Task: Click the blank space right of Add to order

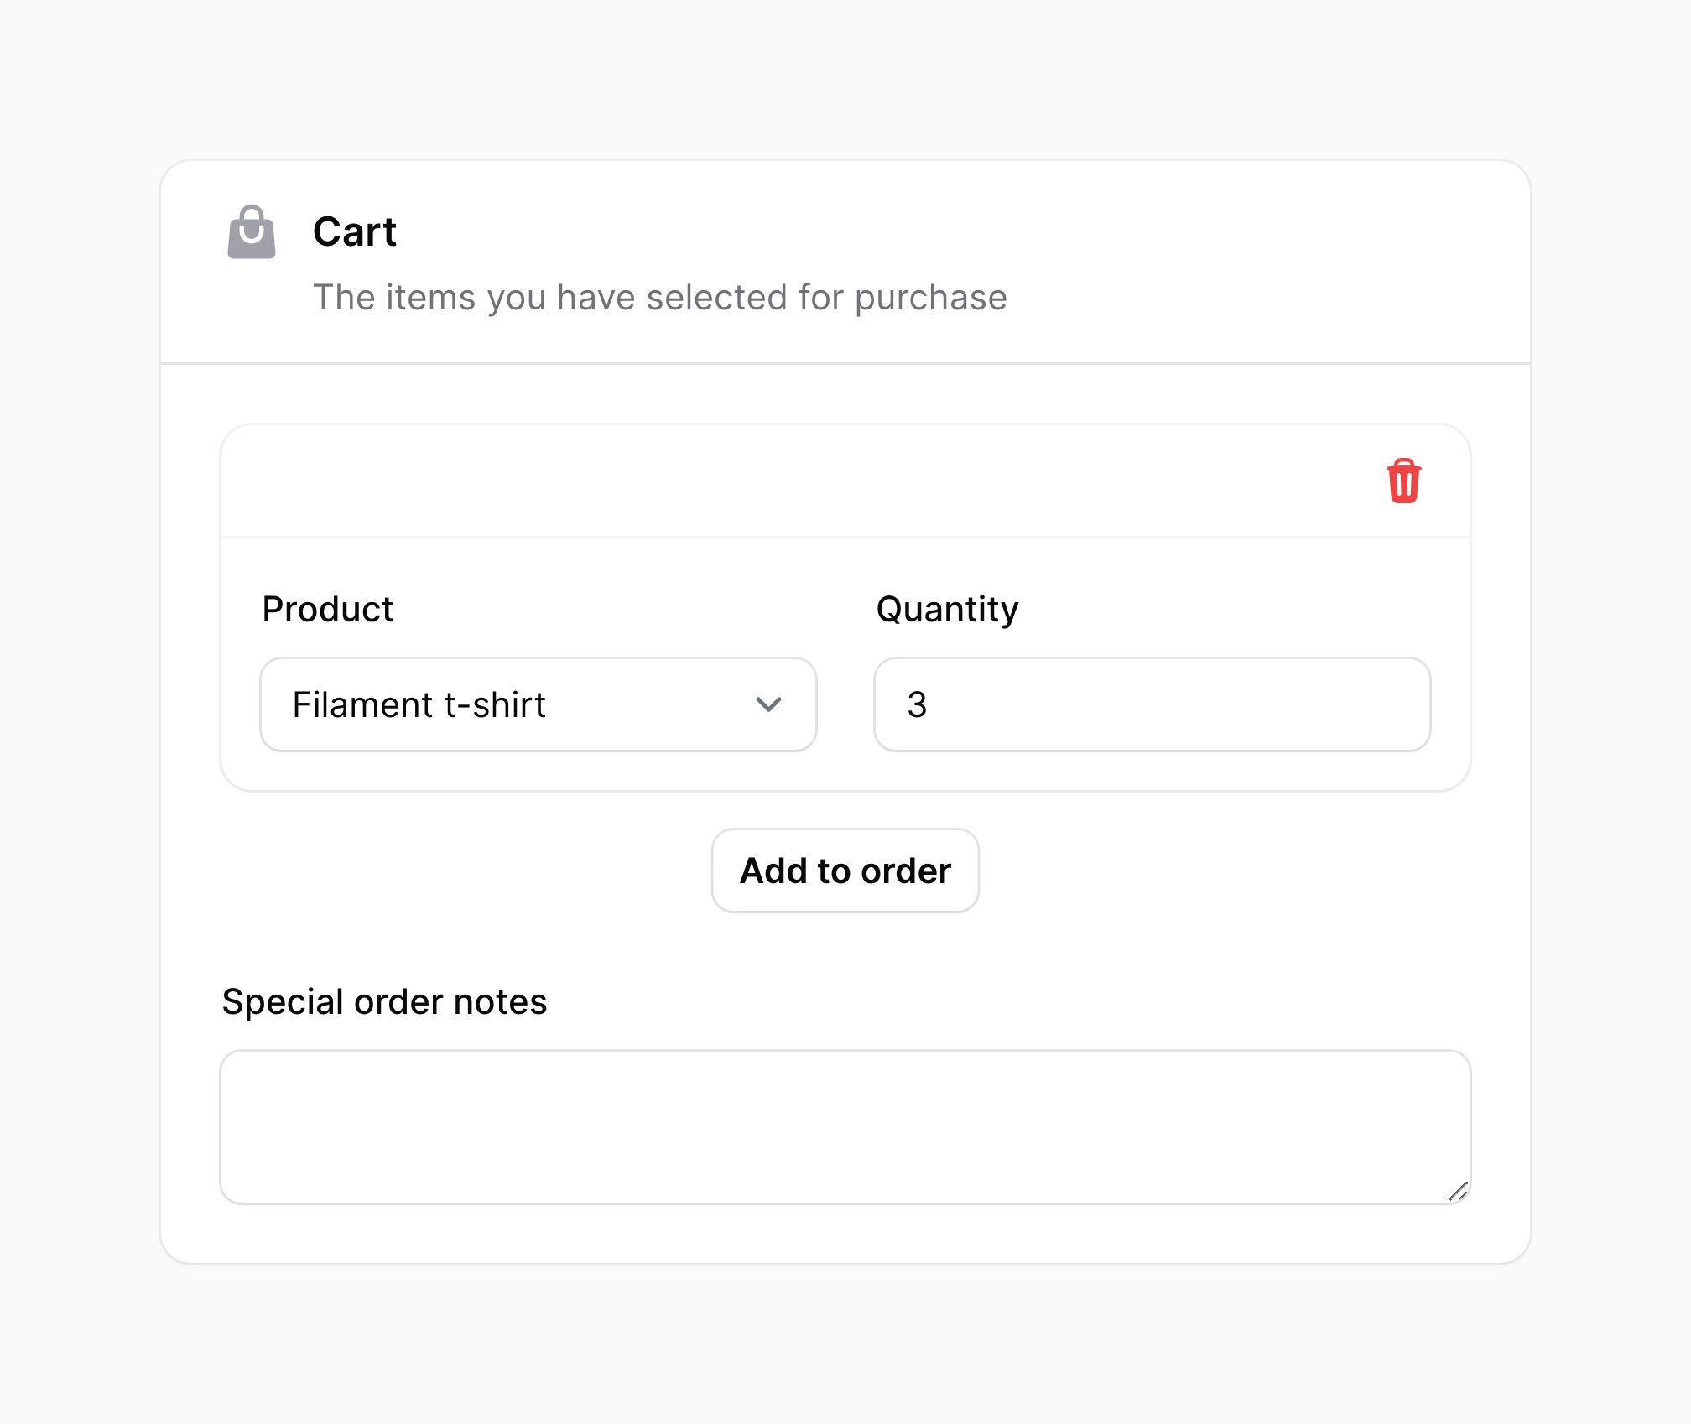Action: [1225, 871]
